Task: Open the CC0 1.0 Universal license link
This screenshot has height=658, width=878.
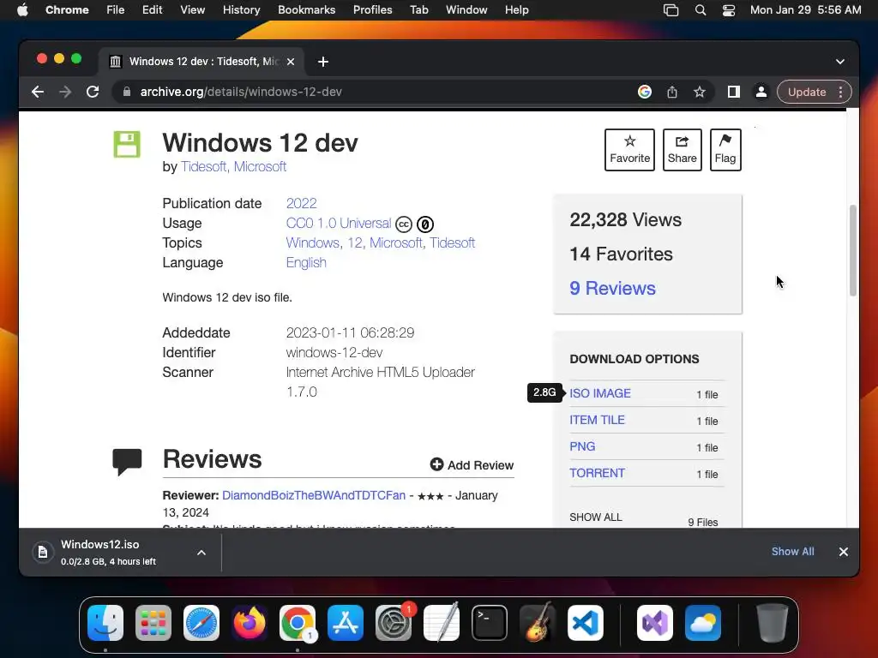Action: [338, 224]
